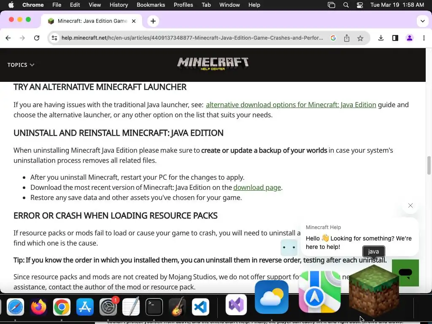Open the Edit menu
Viewport: 432px width, 324px height.
point(75,5)
